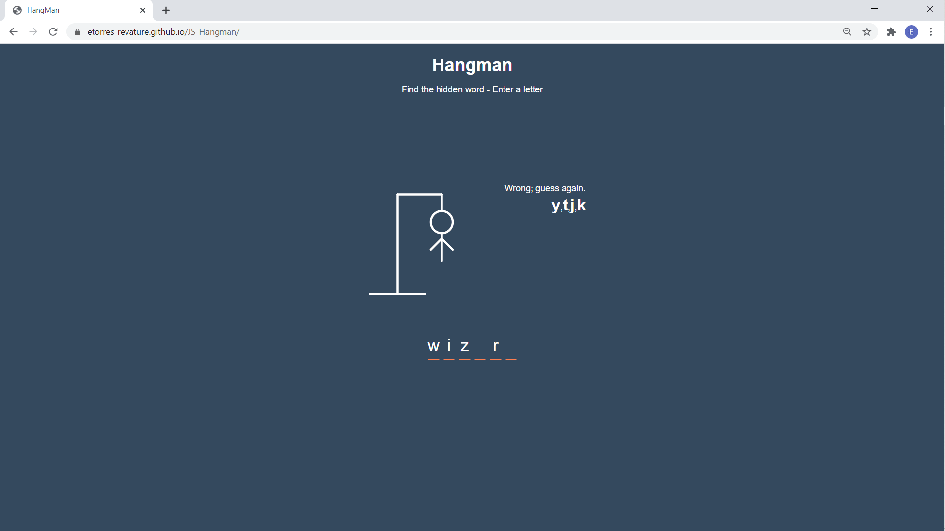Image resolution: width=945 pixels, height=531 pixels.
Task: Click 'Find the hidden word - Enter a letter'
Action: tap(472, 89)
